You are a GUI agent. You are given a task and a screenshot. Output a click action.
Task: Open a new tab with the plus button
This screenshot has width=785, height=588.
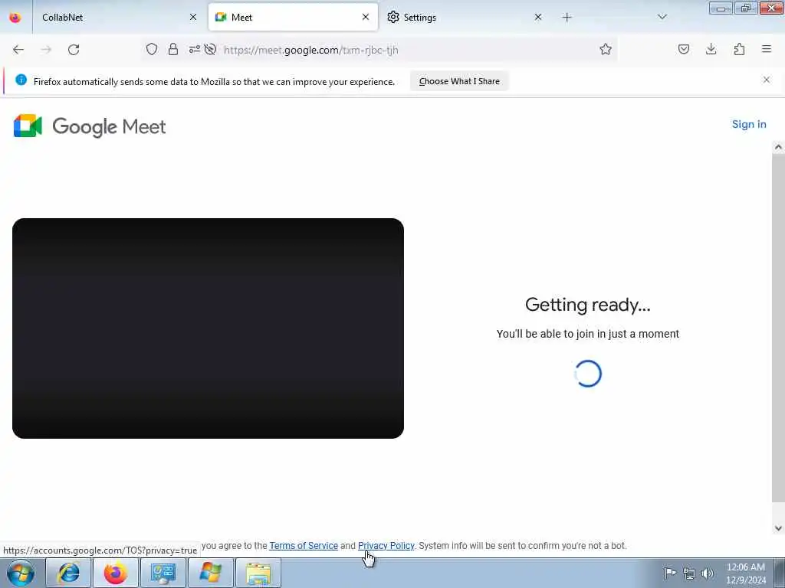(567, 18)
